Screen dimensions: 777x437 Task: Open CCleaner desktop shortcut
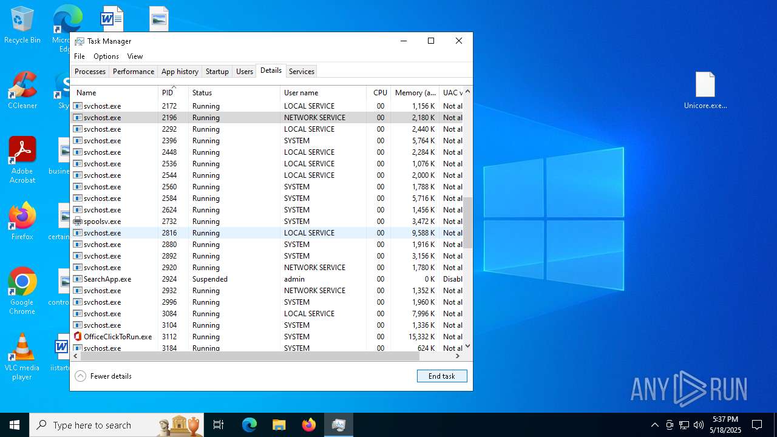point(22,91)
